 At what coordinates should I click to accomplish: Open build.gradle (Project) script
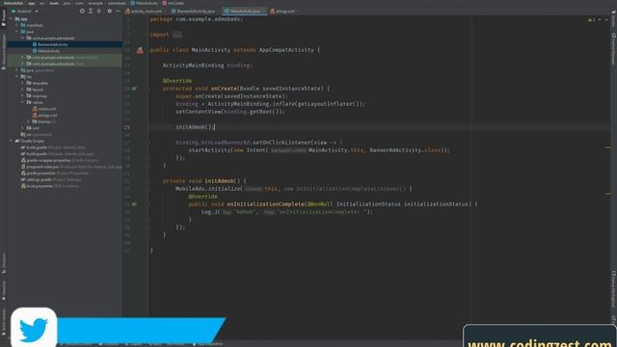click(x=53, y=147)
